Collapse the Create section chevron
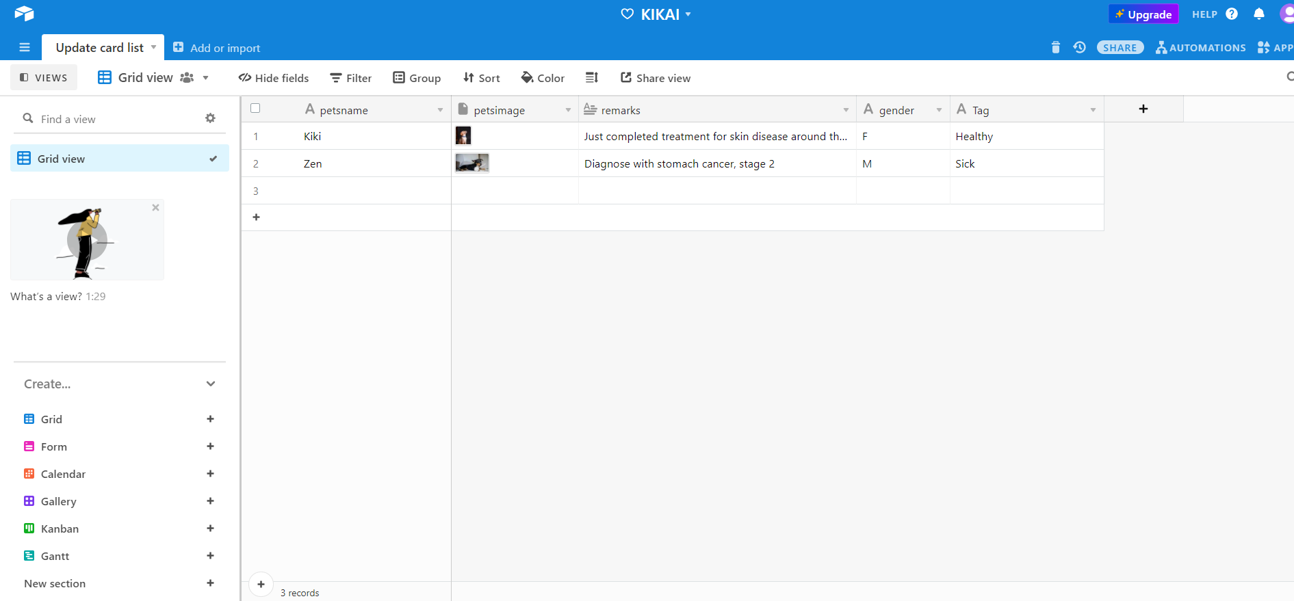This screenshot has height=601, width=1294. tap(211, 384)
